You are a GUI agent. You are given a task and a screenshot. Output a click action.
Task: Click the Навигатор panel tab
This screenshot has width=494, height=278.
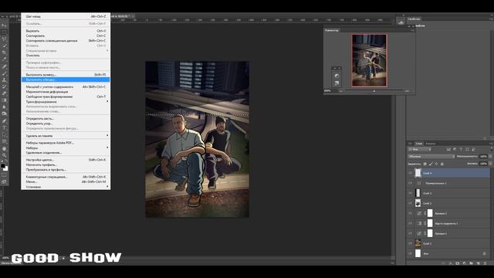click(x=332, y=30)
